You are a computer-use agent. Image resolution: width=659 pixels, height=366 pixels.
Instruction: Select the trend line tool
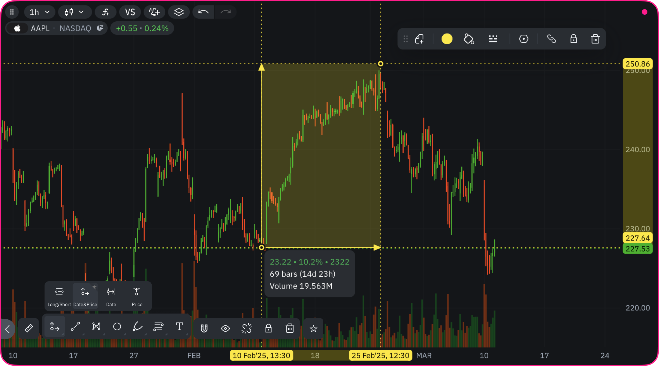[x=75, y=327]
